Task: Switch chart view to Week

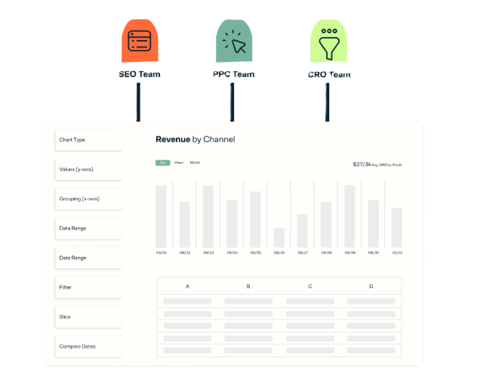Action: coord(179,162)
